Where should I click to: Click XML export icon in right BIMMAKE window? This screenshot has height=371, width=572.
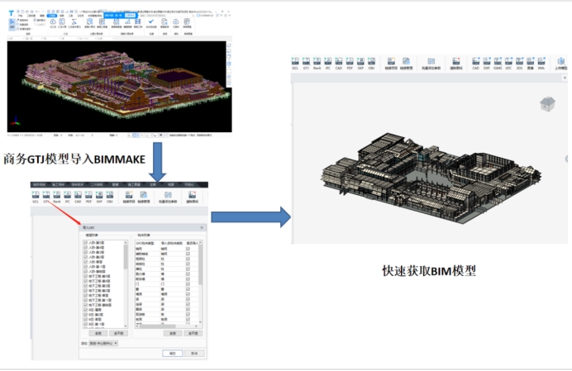pos(541,63)
